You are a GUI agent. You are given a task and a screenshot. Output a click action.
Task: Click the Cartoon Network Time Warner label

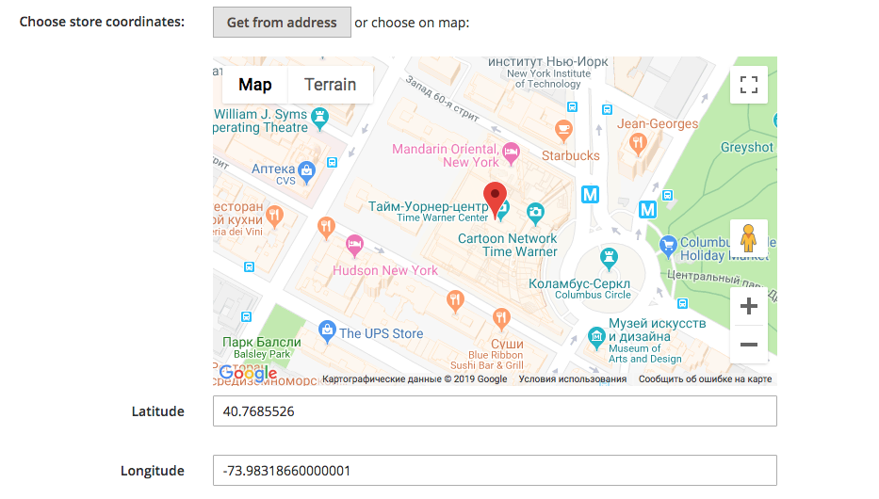click(x=507, y=245)
